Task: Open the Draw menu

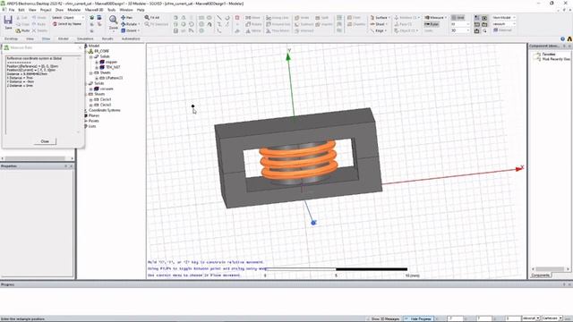Action: pos(59,10)
